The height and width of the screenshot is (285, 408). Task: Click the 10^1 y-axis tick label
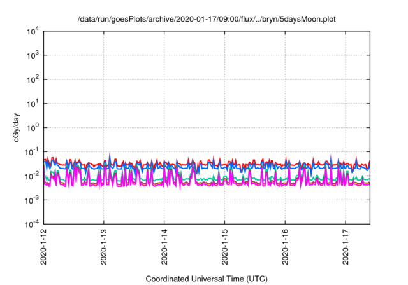33,104
